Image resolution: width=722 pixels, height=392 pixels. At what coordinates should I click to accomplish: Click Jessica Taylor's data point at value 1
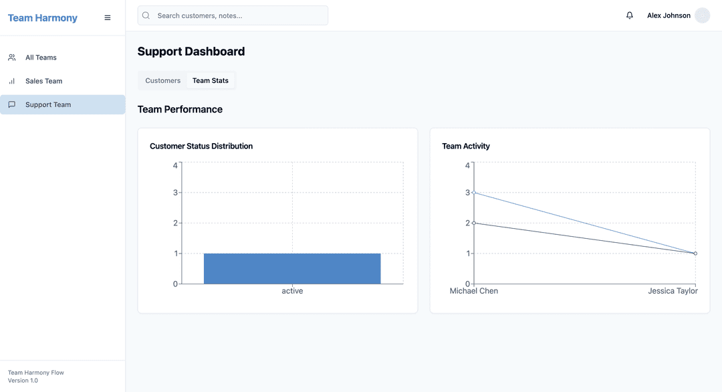coord(695,254)
